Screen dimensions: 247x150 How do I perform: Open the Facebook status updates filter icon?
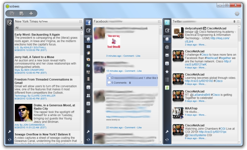(x=88, y=47)
